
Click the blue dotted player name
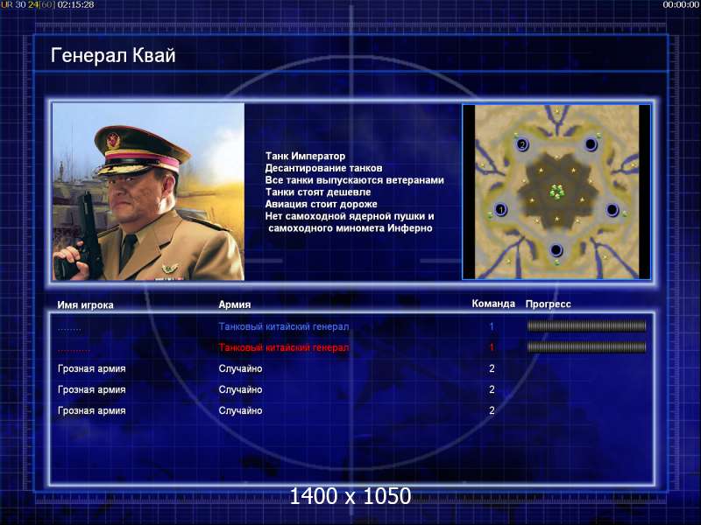click(69, 330)
